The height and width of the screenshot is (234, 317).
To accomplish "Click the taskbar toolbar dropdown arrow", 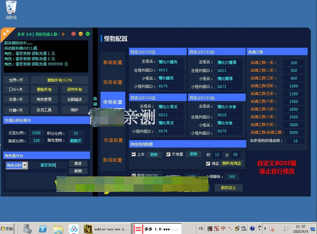I will click(259, 230).
